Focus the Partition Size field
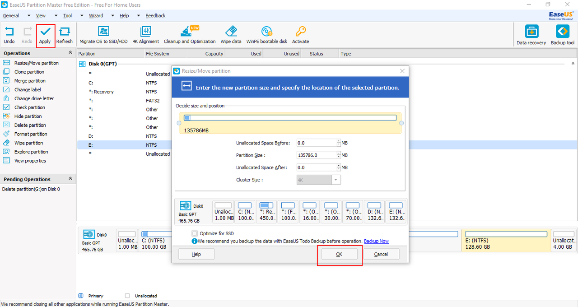Viewport: 578px width, 307px height. coord(317,155)
